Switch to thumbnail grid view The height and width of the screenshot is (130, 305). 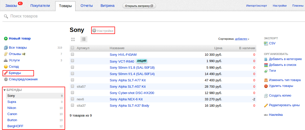[73, 39]
